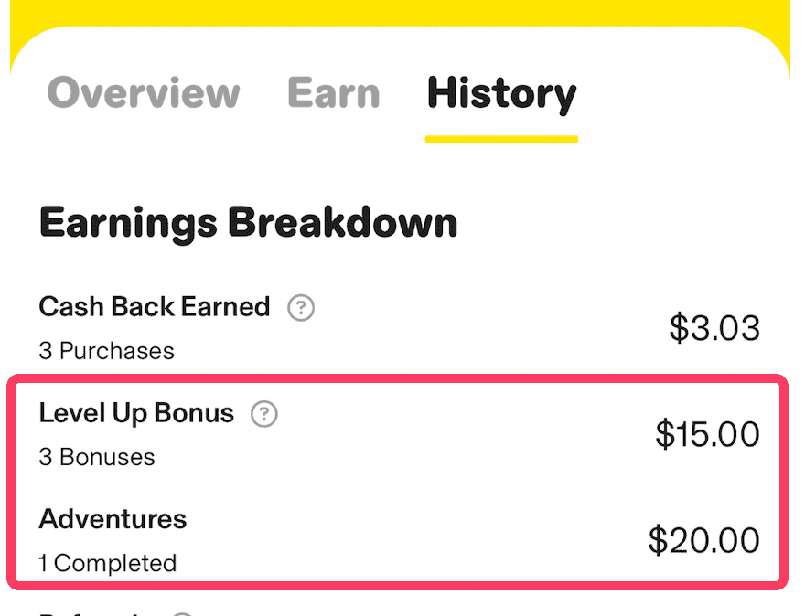
Task: Tap the Cash Back Earned label
Action: point(155,307)
